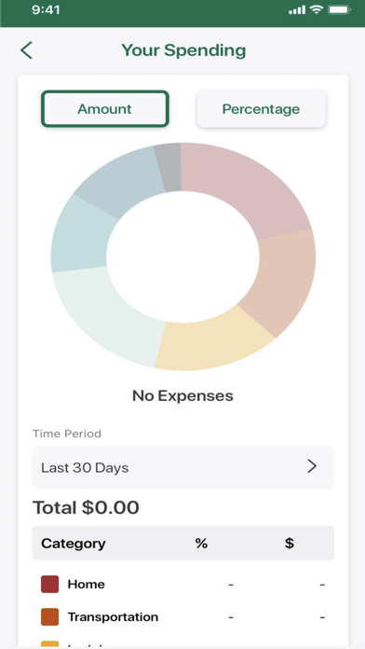Open the Home category row
Screen dimensions: 365x649
click(x=183, y=584)
